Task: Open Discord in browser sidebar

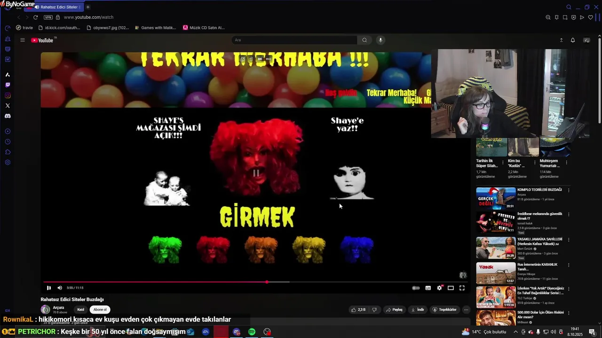Action: pos(8,116)
